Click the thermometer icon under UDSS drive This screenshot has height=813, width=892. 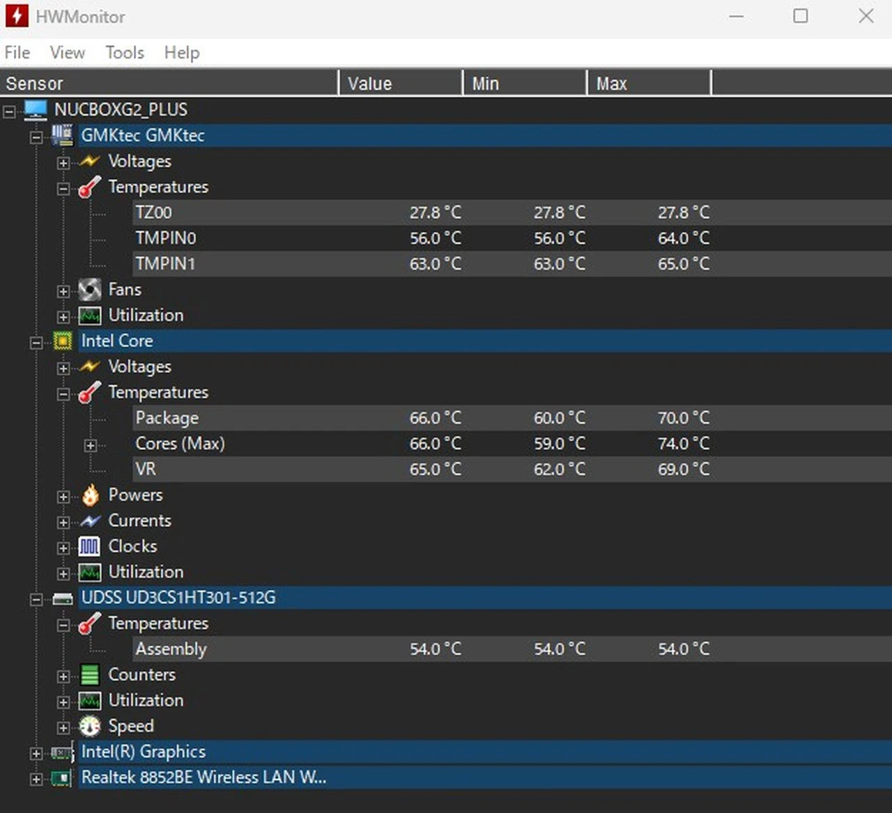click(89, 624)
